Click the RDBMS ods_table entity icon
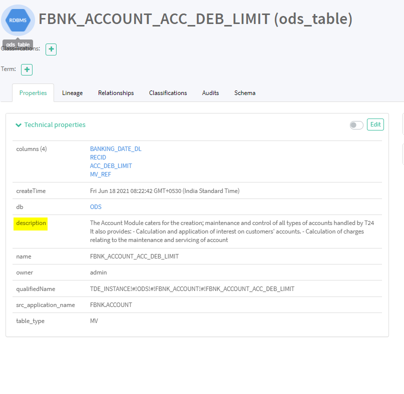404x394 pixels. pos(19,20)
